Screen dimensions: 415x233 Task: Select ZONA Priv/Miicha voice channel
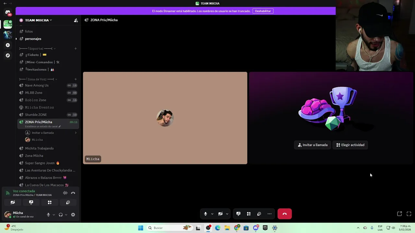coord(49,122)
